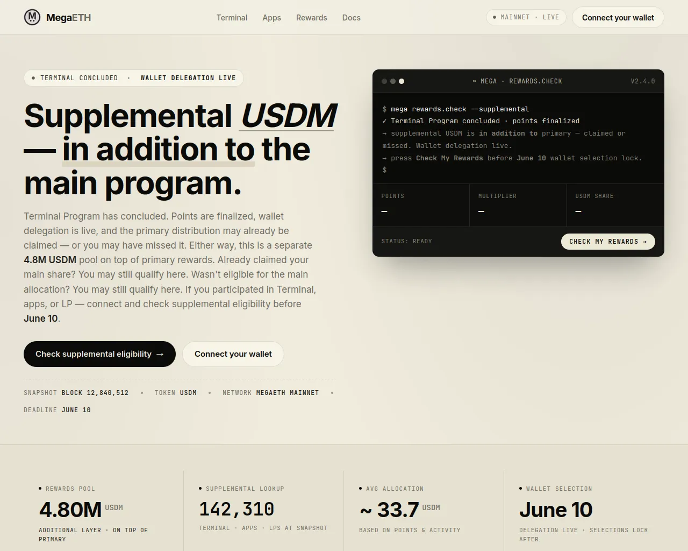Click Connect your wallet button below hero text
The width and height of the screenshot is (688, 551).
click(x=233, y=354)
